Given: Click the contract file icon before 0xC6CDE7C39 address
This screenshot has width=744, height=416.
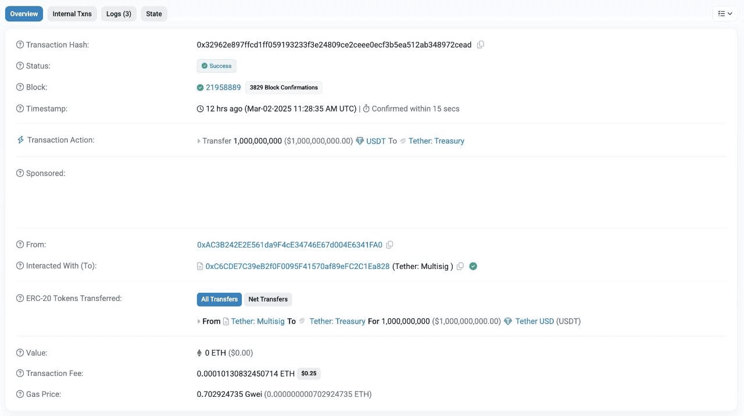Looking at the screenshot, I should [201, 267].
